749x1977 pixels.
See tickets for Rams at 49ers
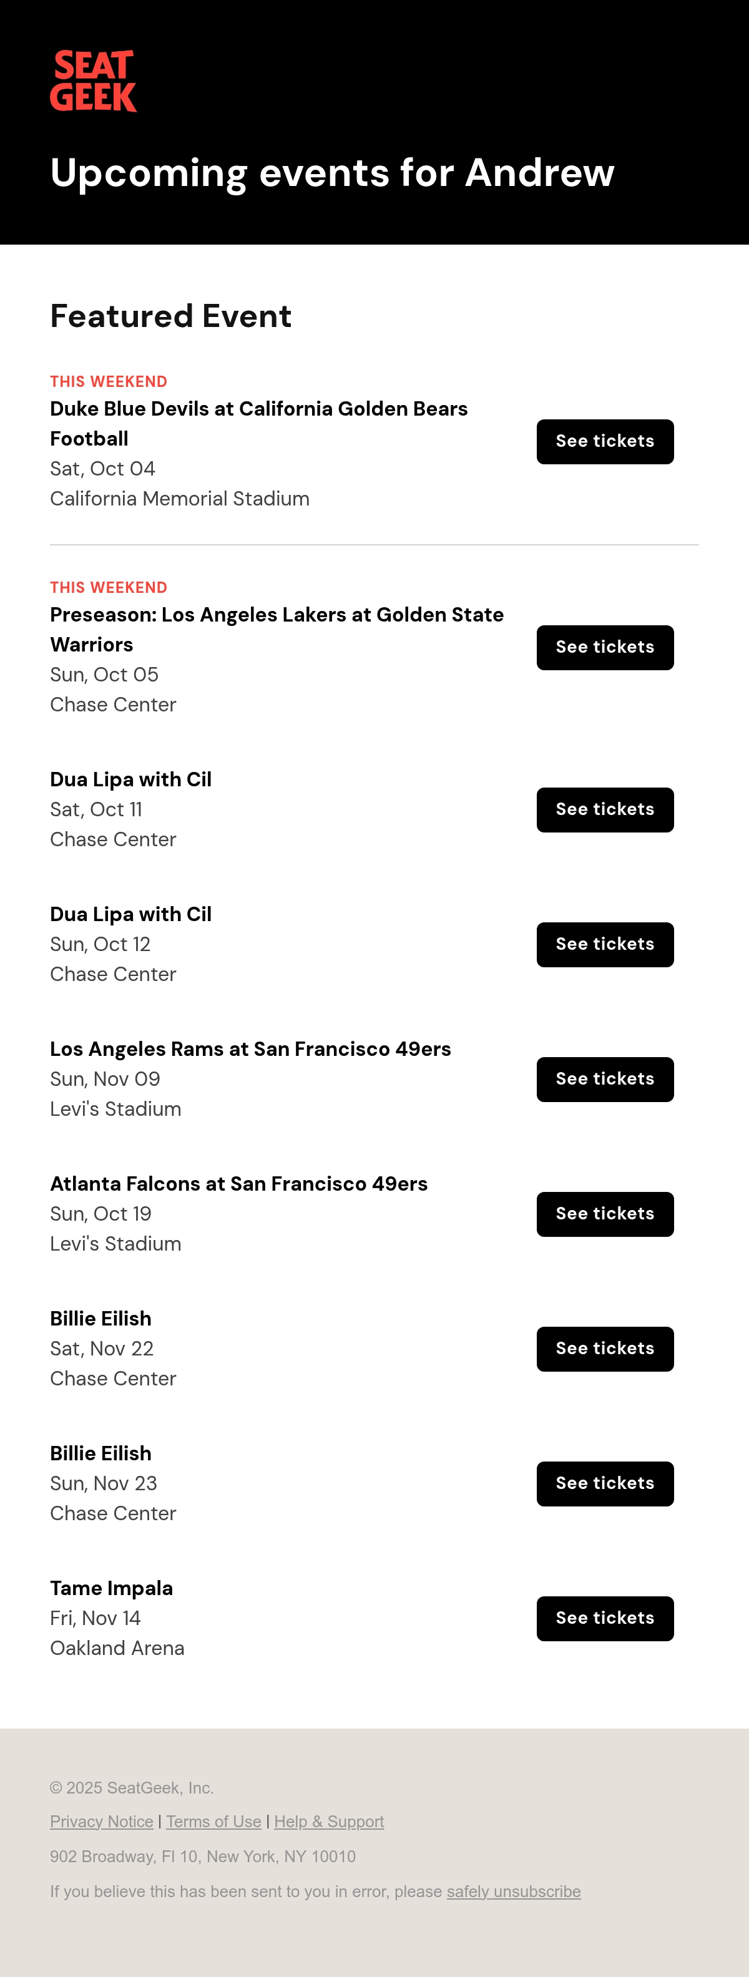605,1079
